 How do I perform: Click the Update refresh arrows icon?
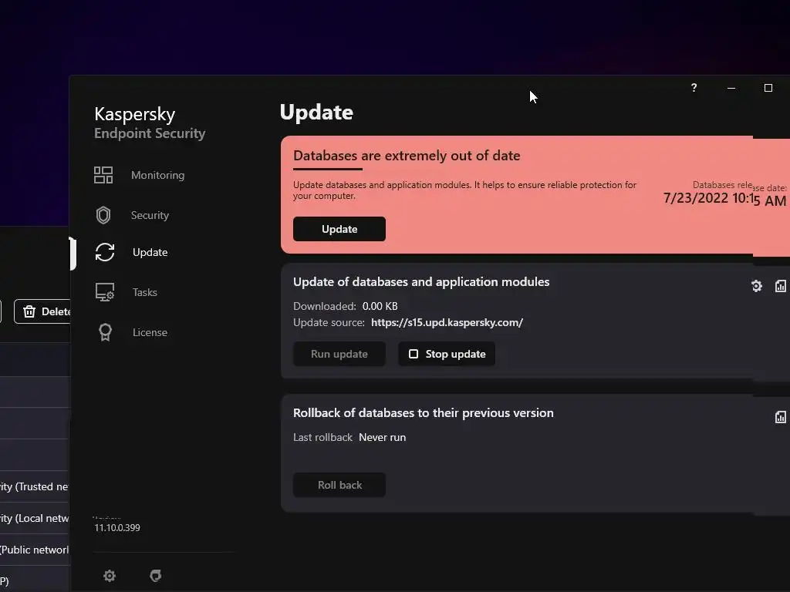(x=105, y=252)
